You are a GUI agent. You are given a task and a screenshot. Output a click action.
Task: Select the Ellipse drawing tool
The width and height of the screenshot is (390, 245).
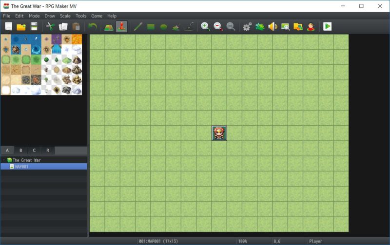[x=164, y=27]
